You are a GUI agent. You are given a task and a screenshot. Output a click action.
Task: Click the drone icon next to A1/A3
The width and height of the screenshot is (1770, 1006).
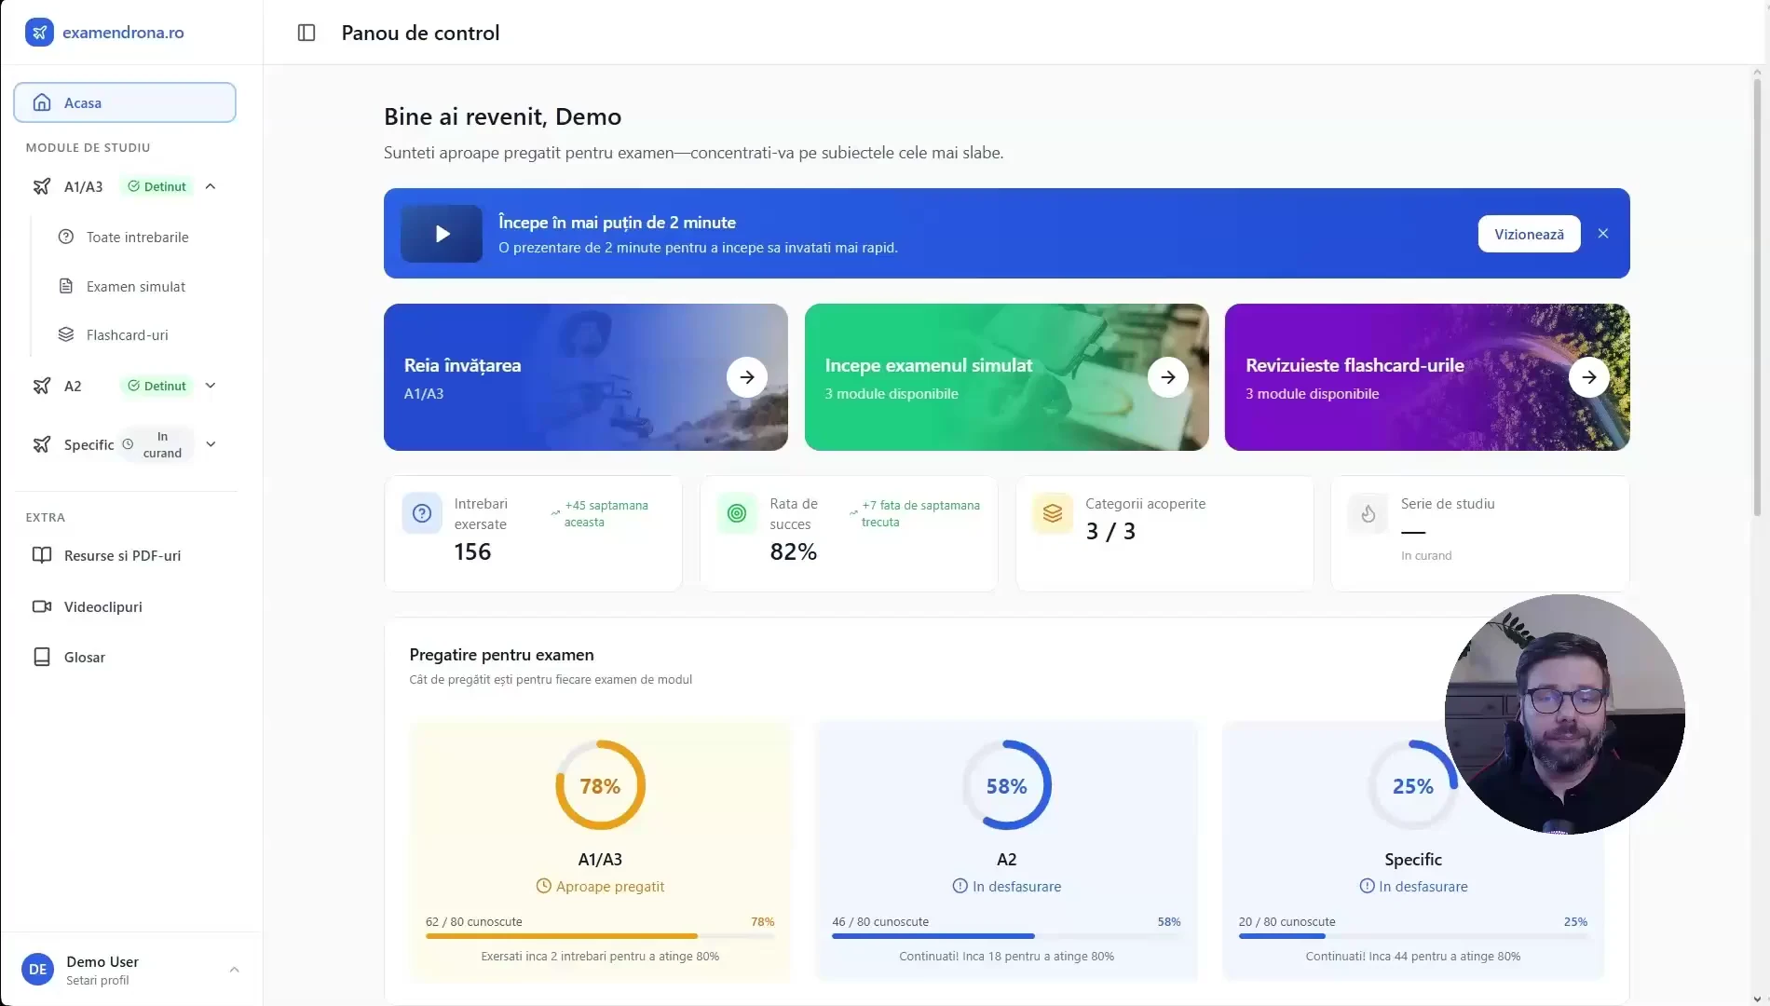(42, 186)
